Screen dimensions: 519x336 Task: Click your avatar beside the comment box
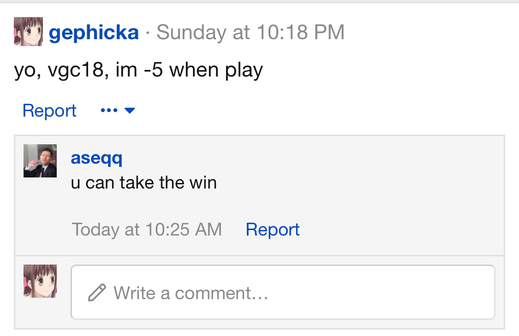pos(40,281)
